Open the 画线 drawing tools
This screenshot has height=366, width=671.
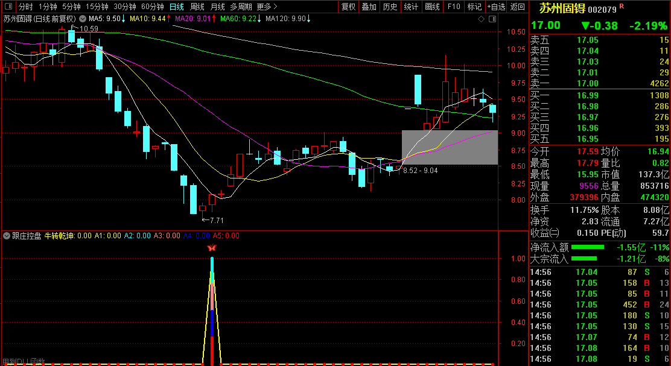coord(432,7)
